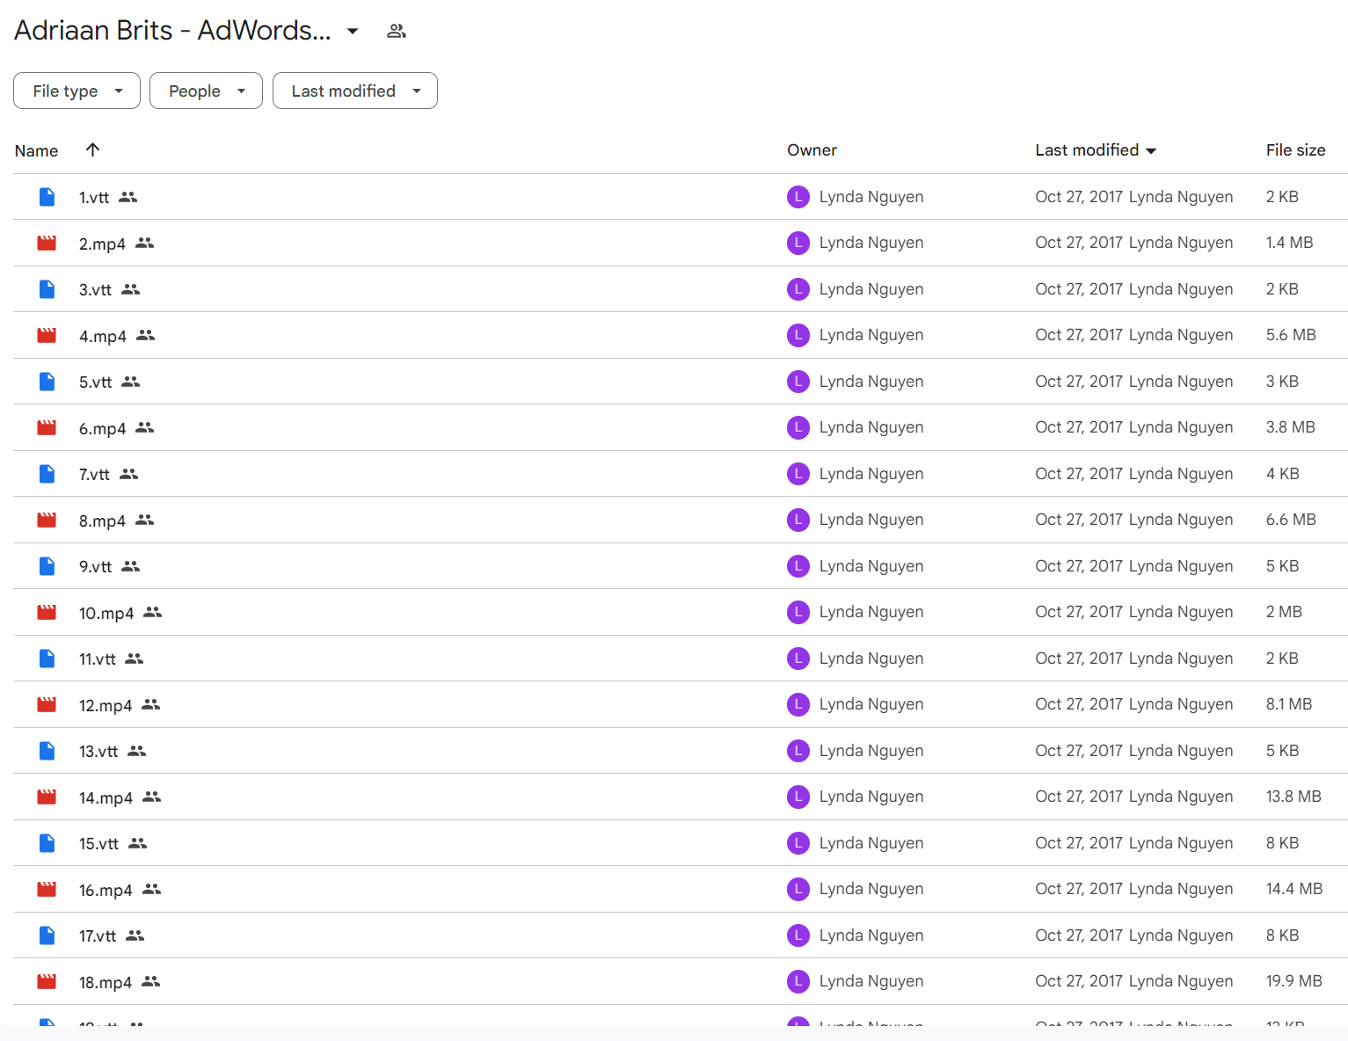Click the red video icon for 14.mp4
The image size is (1348, 1041).
tap(47, 797)
